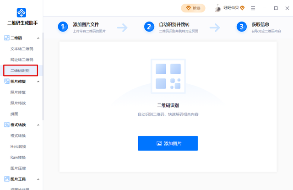Viewport: 293px width, 190px height.
Task: Click the 添加图片 button
Action: click(x=168, y=143)
